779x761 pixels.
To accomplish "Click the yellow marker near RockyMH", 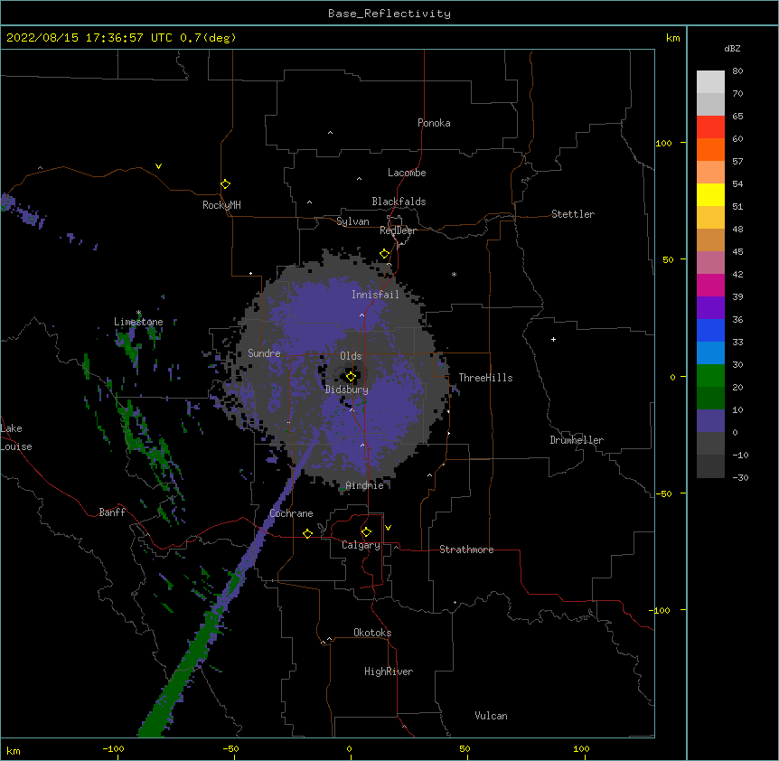I will (x=226, y=184).
